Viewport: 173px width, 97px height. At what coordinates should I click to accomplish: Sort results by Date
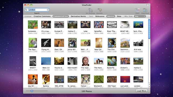pyautogui.click(x=119, y=16)
